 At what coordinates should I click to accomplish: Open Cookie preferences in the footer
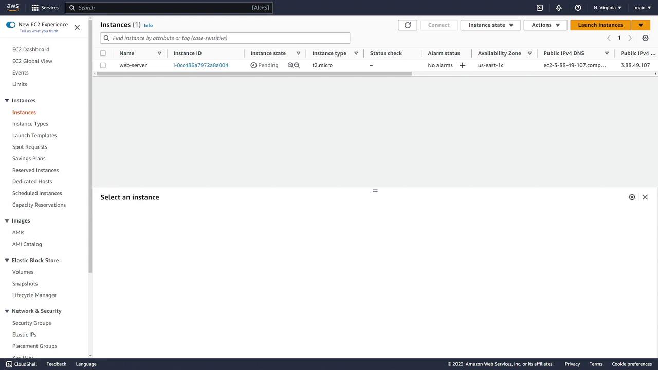pyautogui.click(x=632, y=364)
